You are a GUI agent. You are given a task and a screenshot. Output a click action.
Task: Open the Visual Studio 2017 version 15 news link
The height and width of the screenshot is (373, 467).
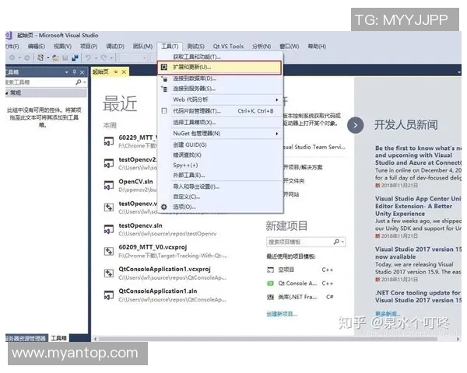coord(418,253)
